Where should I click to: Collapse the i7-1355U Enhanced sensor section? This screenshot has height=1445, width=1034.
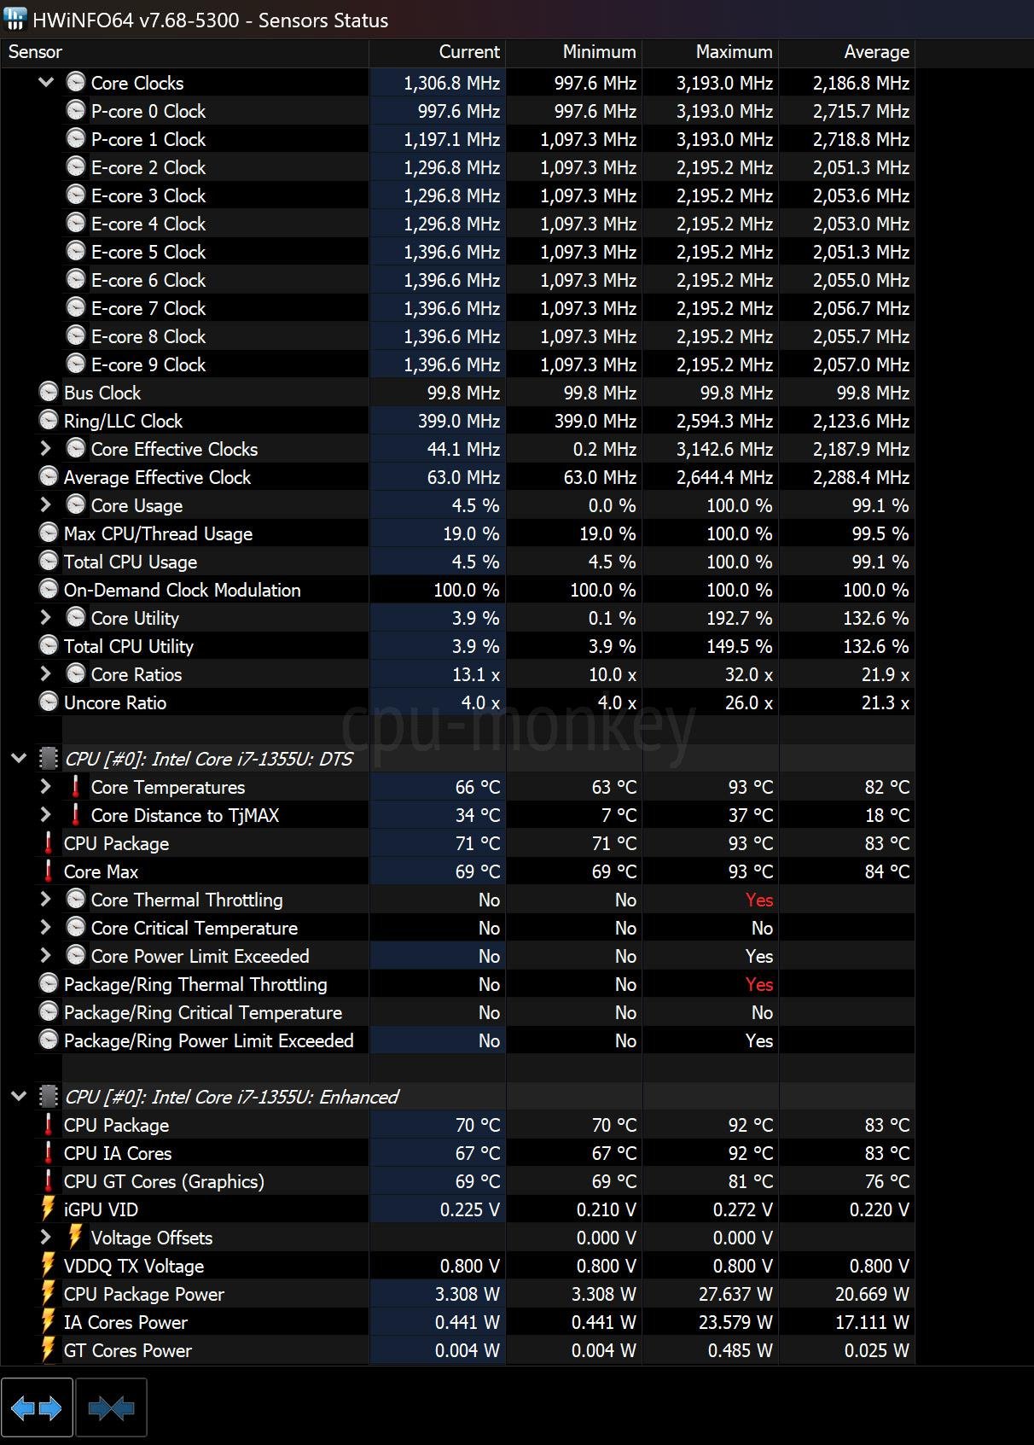(x=19, y=1097)
